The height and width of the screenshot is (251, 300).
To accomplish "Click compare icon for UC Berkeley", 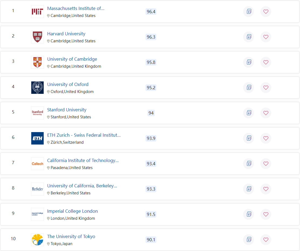I will (249, 189).
